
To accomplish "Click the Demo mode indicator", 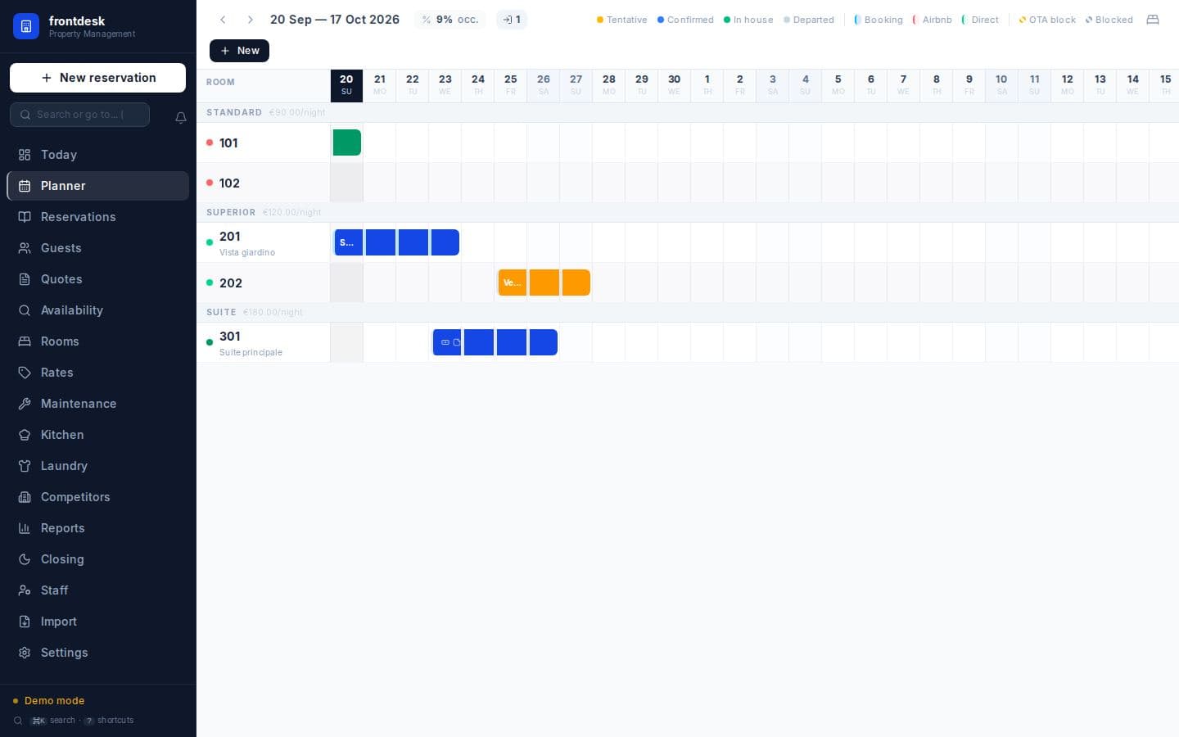I will [49, 701].
